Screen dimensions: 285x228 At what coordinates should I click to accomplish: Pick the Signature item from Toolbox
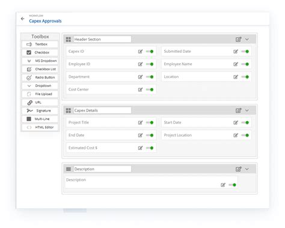[x=40, y=110]
